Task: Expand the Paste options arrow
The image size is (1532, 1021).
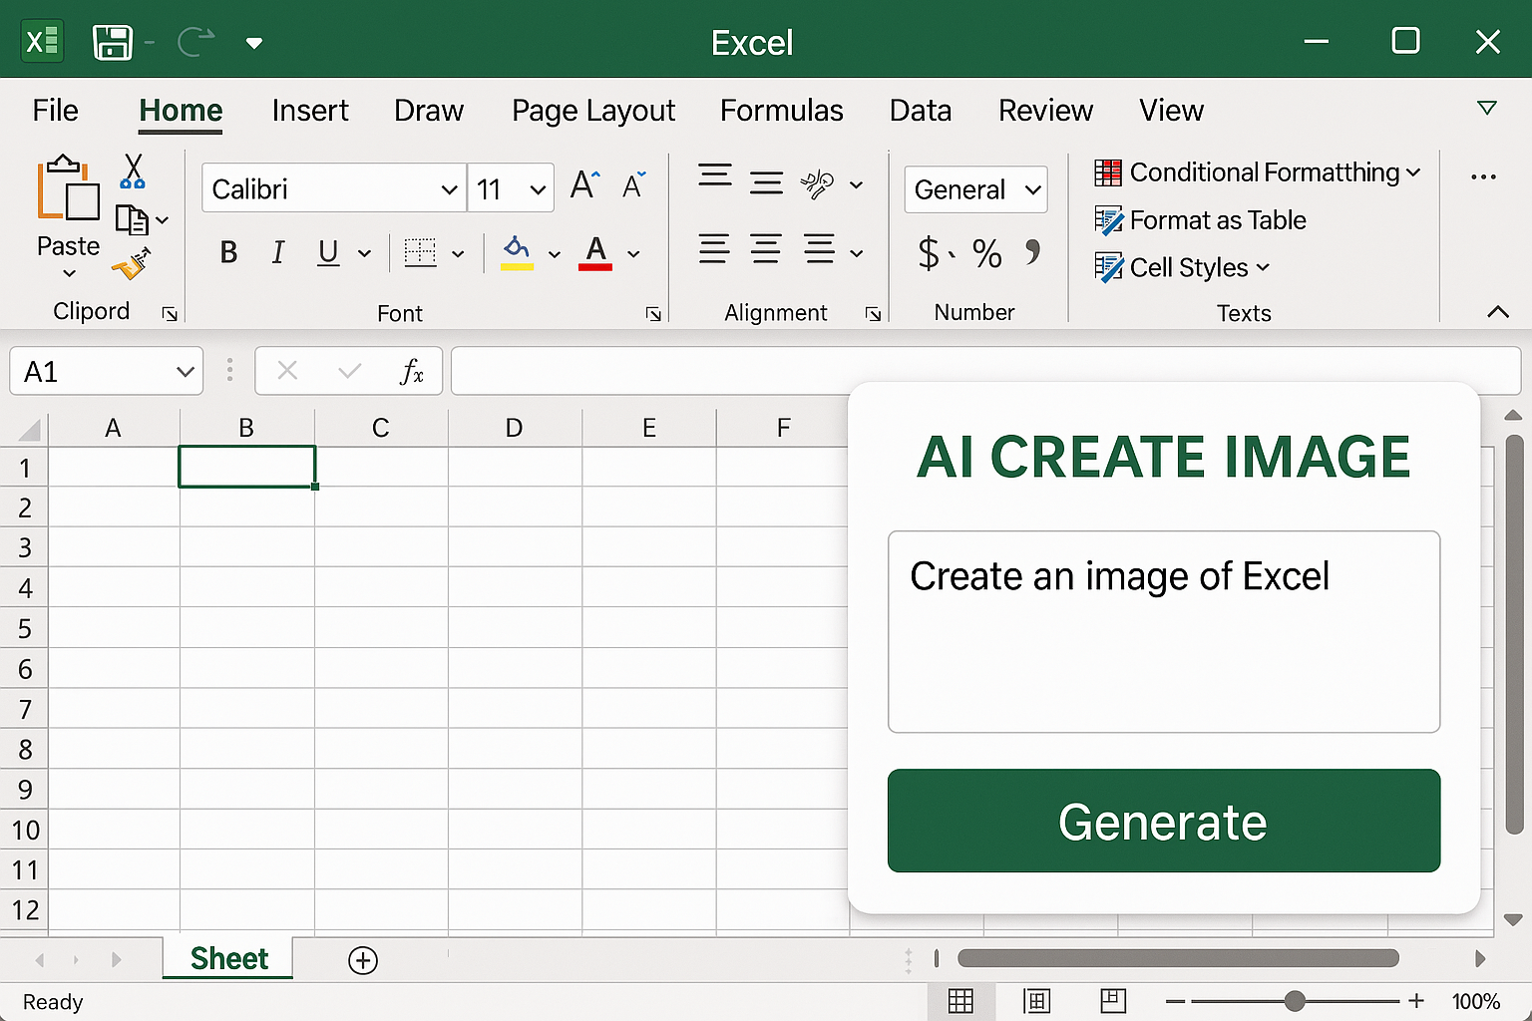Action: (69, 273)
